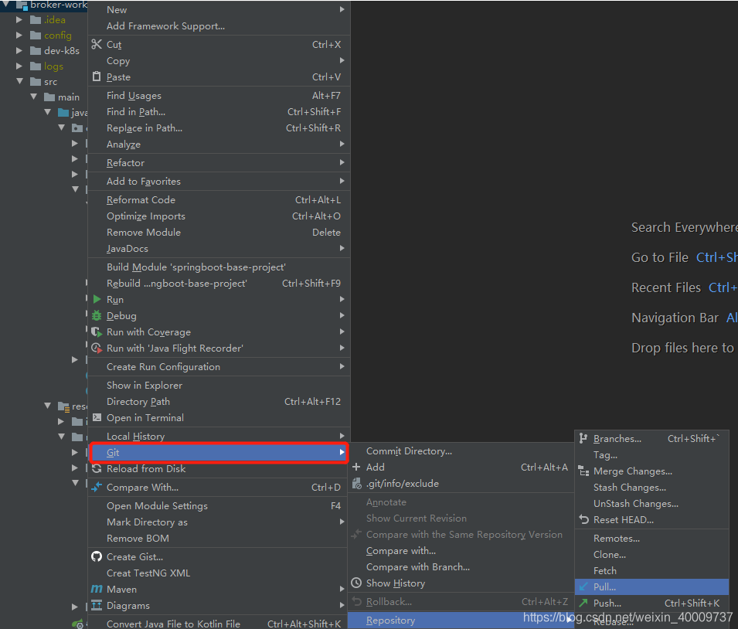738x629 pixels.
Task: Select Reformat Code
Action: pyautogui.click(x=219, y=199)
